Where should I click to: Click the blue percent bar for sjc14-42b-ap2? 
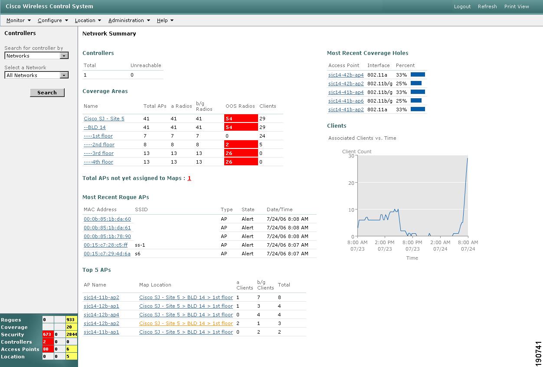416,83
